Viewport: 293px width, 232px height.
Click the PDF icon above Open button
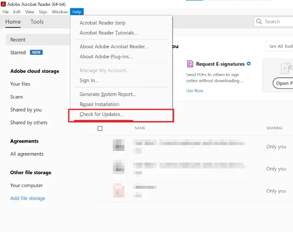point(286,68)
